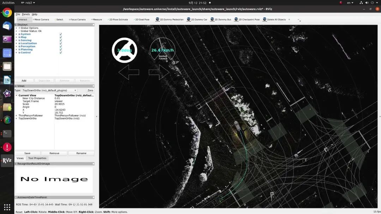Expand the ThirdPersonFollower view entry
381x214 pixels.
(16, 115)
